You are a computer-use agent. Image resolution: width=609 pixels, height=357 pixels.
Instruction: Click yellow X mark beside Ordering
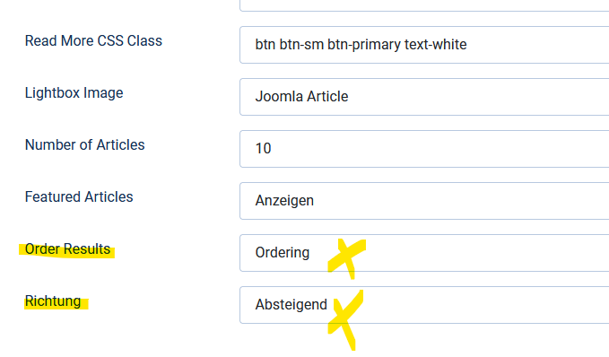[346, 258]
